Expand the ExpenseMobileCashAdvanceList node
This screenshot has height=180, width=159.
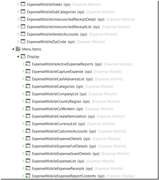point(23,79)
